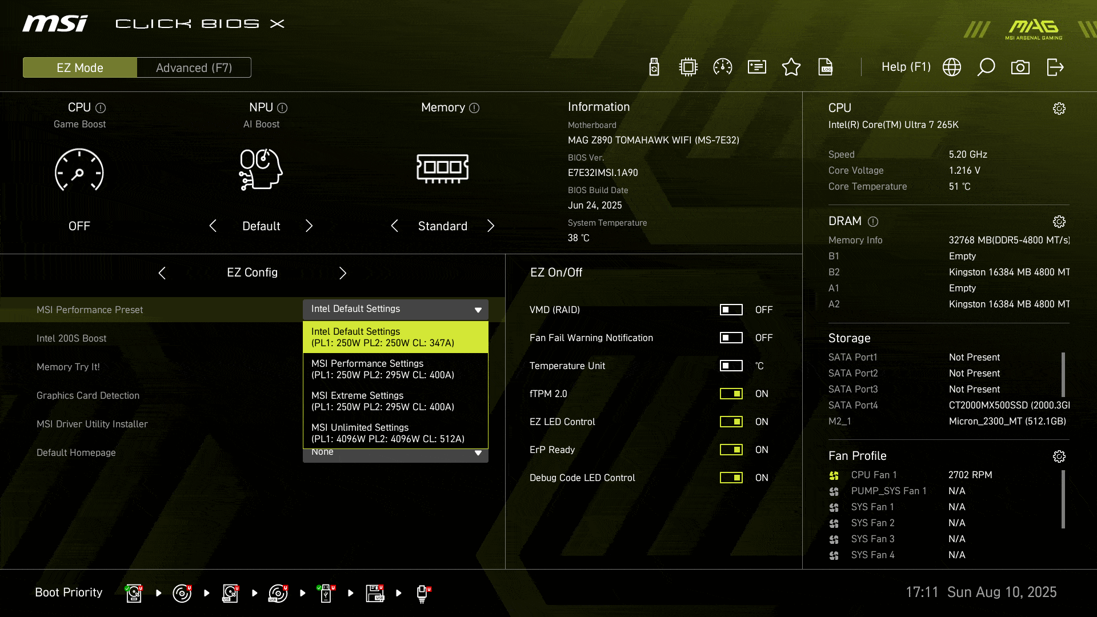Click left chevron of EZ Config
Viewport: 1097px width, 617px height.
tap(162, 273)
